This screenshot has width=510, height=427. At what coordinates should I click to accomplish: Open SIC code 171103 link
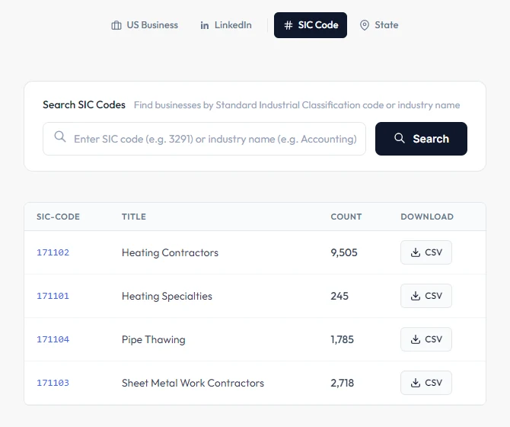click(x=53, y=383)
